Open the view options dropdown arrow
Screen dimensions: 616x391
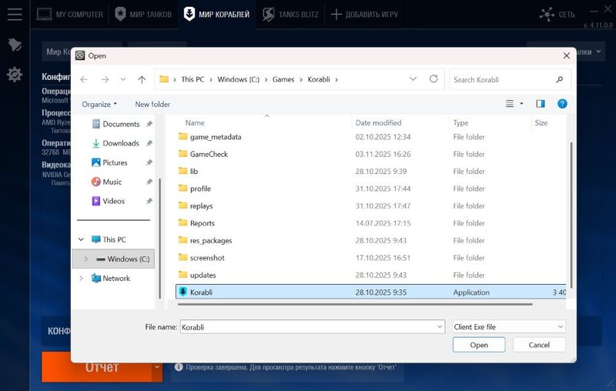click(521, 104)
